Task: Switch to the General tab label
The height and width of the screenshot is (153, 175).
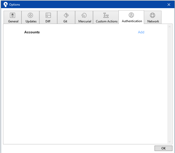Action: point(13,21)
